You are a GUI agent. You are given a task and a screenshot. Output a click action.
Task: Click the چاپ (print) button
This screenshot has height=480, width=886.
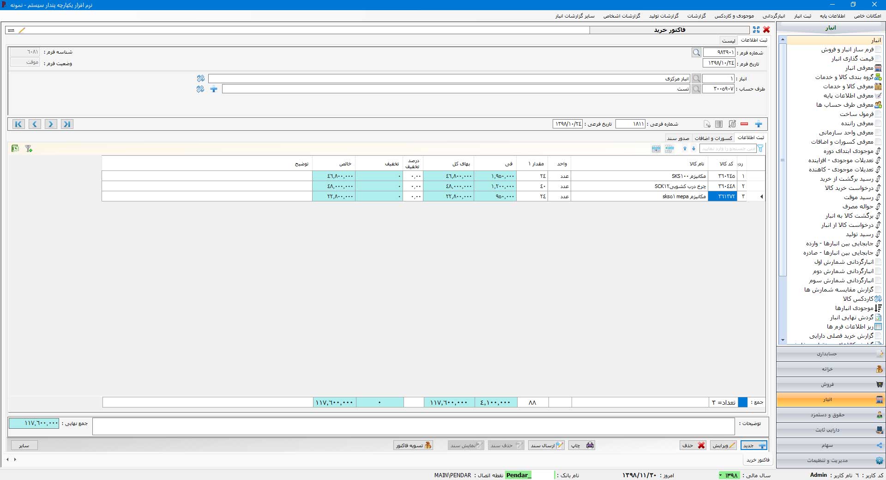click(x=582, y=445)
